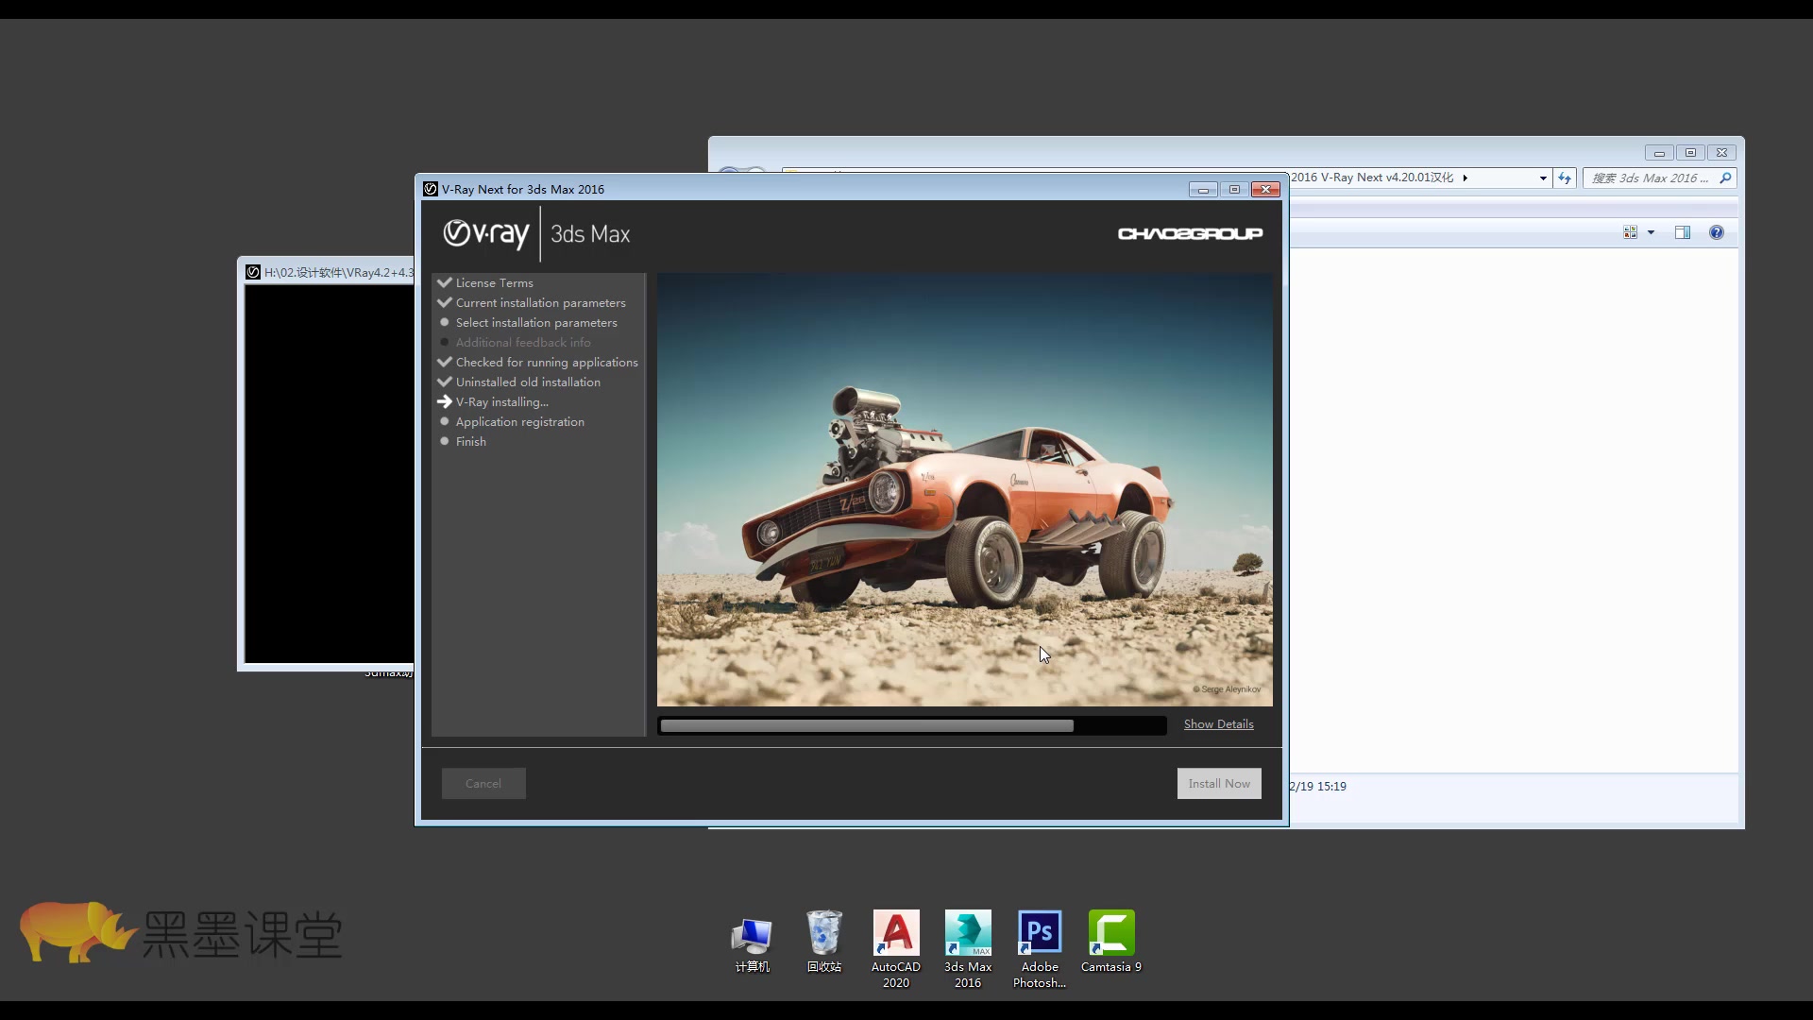The width and height of the screenshot is (1813, 1020).
Task: Click the Show Details link
Action: coord(1218,724)
